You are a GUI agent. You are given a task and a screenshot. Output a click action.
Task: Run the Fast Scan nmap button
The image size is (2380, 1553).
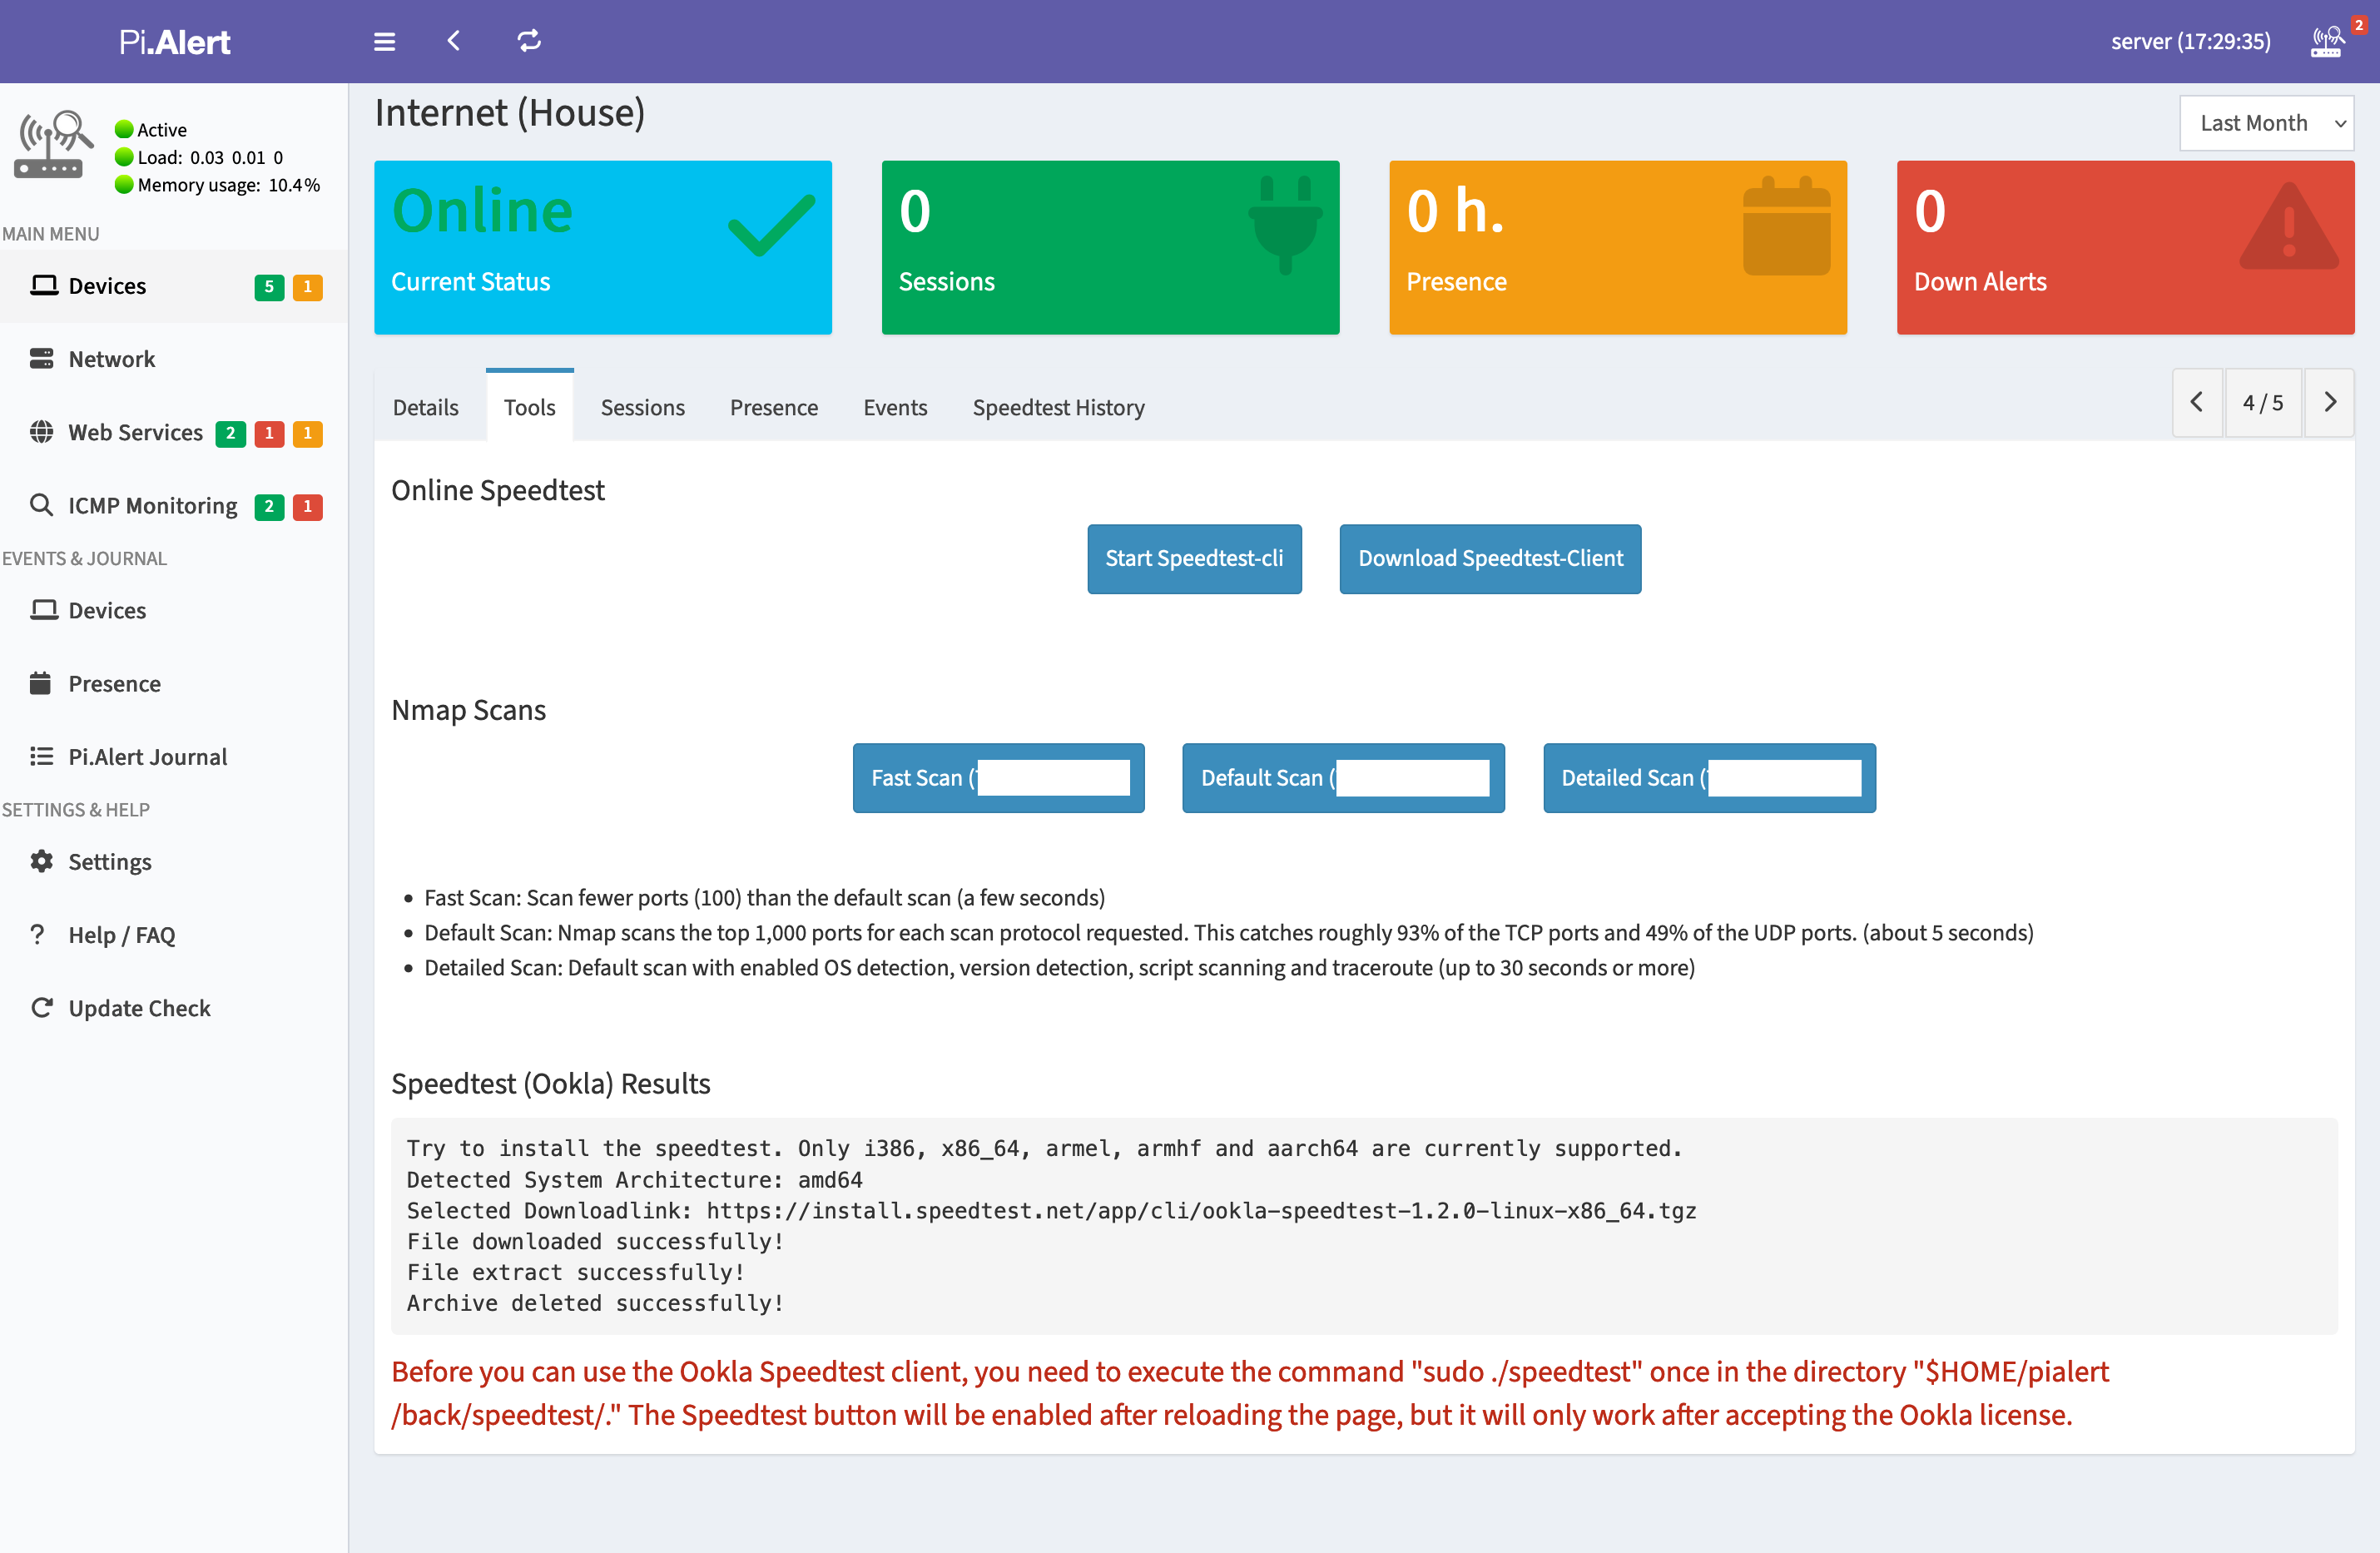point(997,777)
